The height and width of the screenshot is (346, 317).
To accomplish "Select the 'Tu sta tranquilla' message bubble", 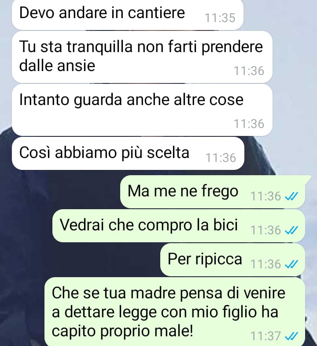I will 142,57.
